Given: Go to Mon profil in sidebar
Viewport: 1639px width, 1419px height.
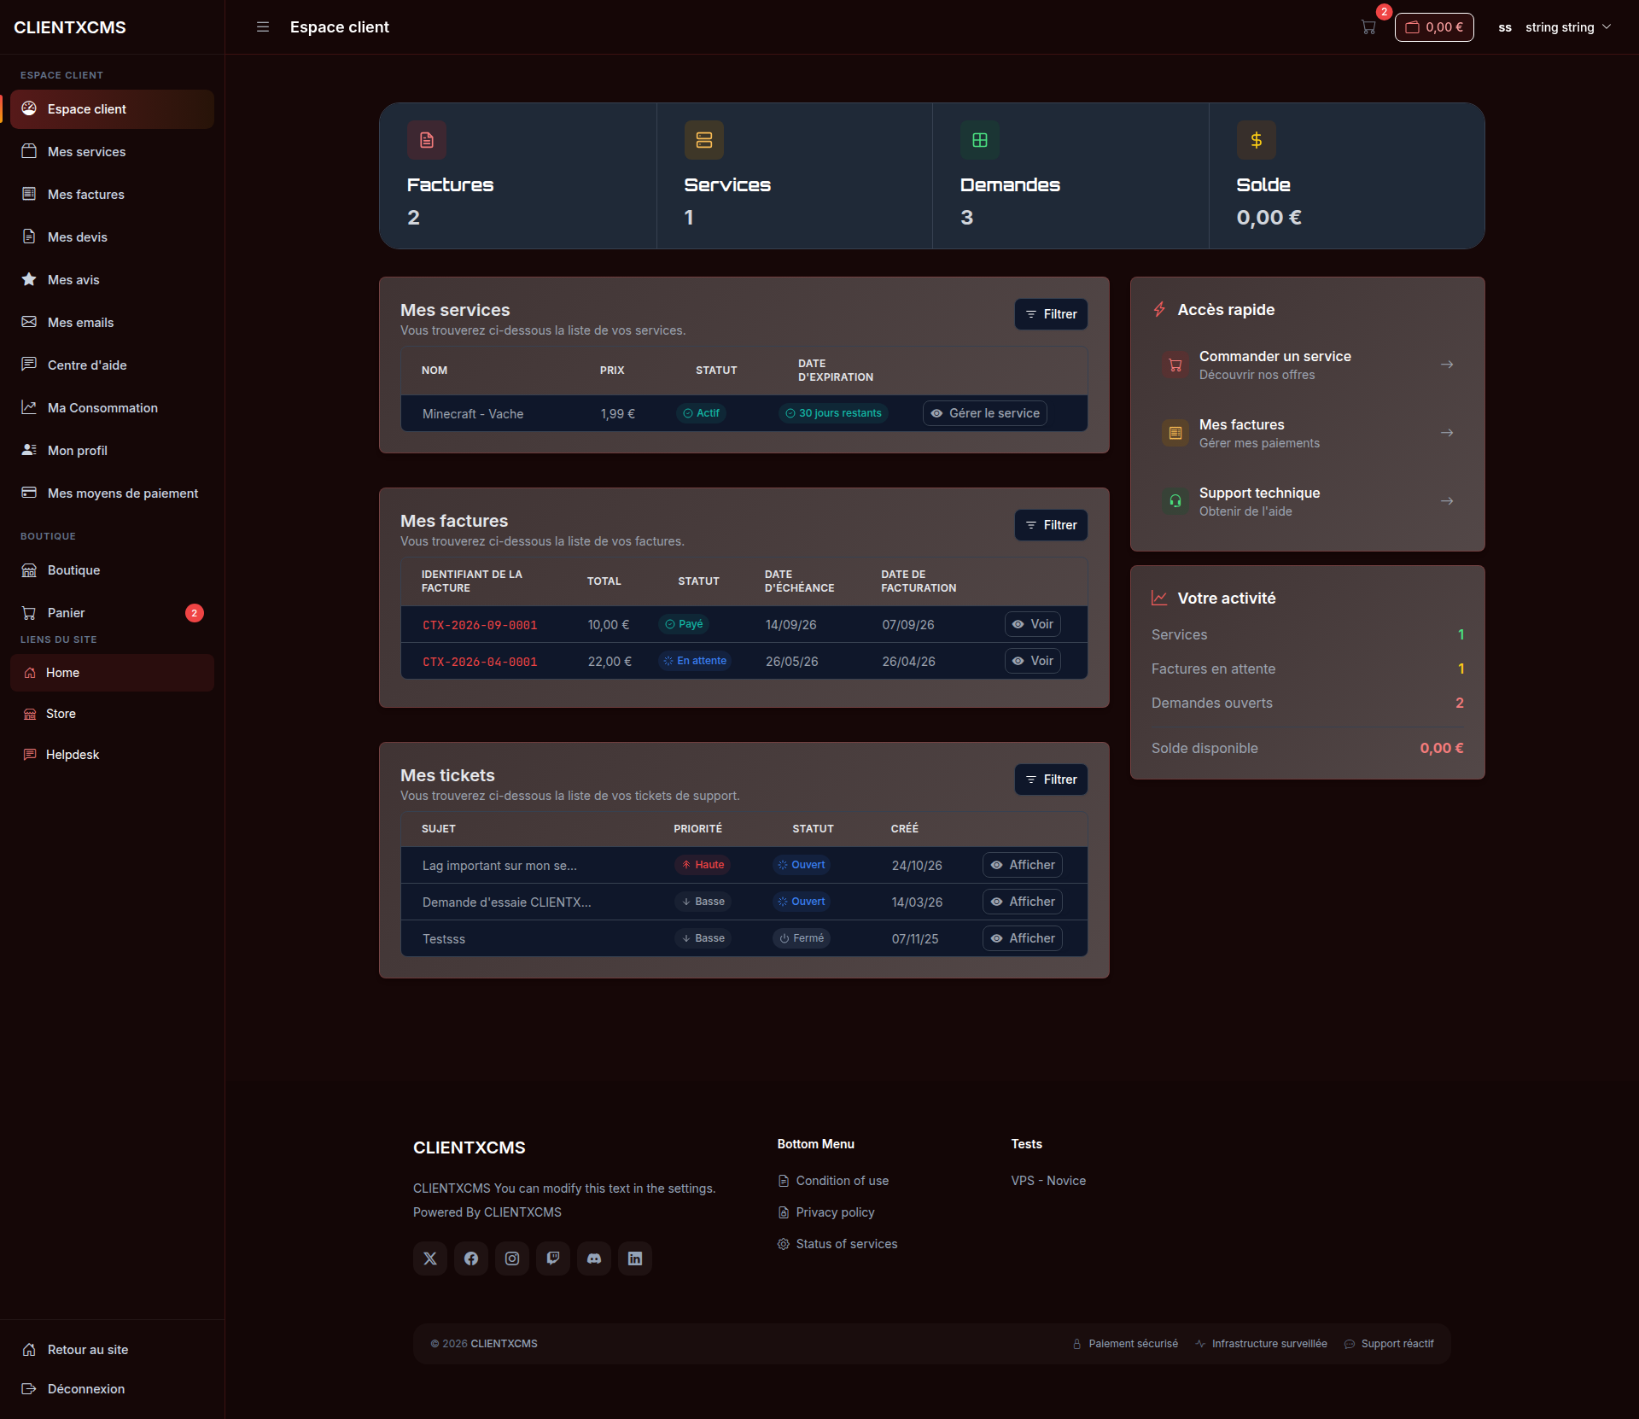Looking at the screenshot, I should (x=112, y=451).
